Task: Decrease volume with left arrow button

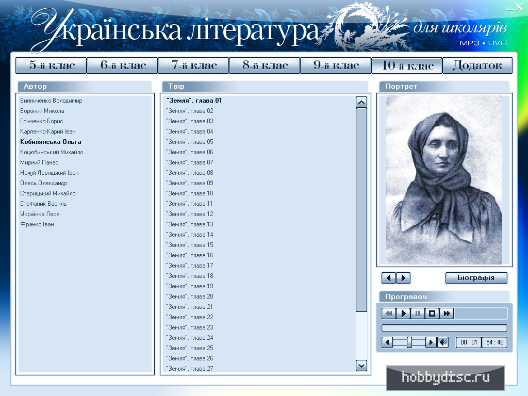Action: pos(387,342)
